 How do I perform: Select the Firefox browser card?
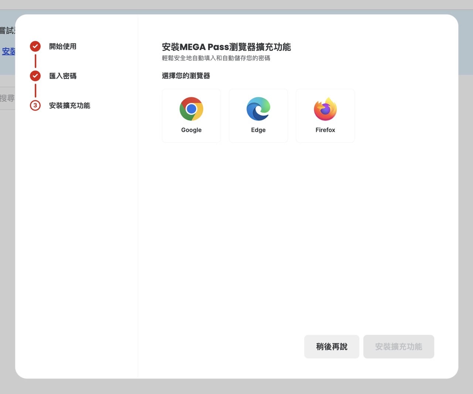(325, 116)
